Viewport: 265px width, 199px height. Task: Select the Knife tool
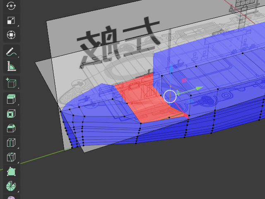point(11,157)
